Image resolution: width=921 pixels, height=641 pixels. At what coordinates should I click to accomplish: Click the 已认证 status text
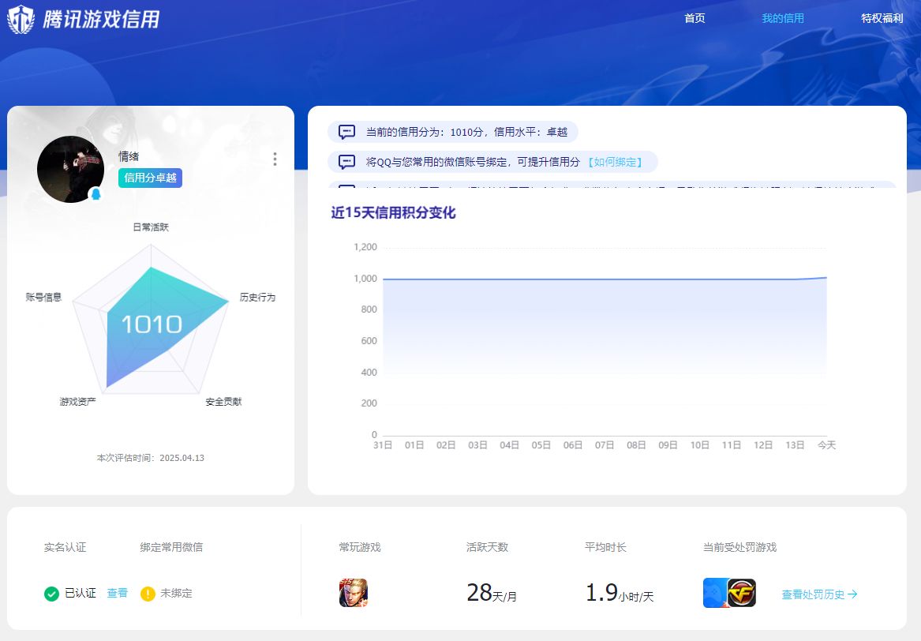coord(80,594)
